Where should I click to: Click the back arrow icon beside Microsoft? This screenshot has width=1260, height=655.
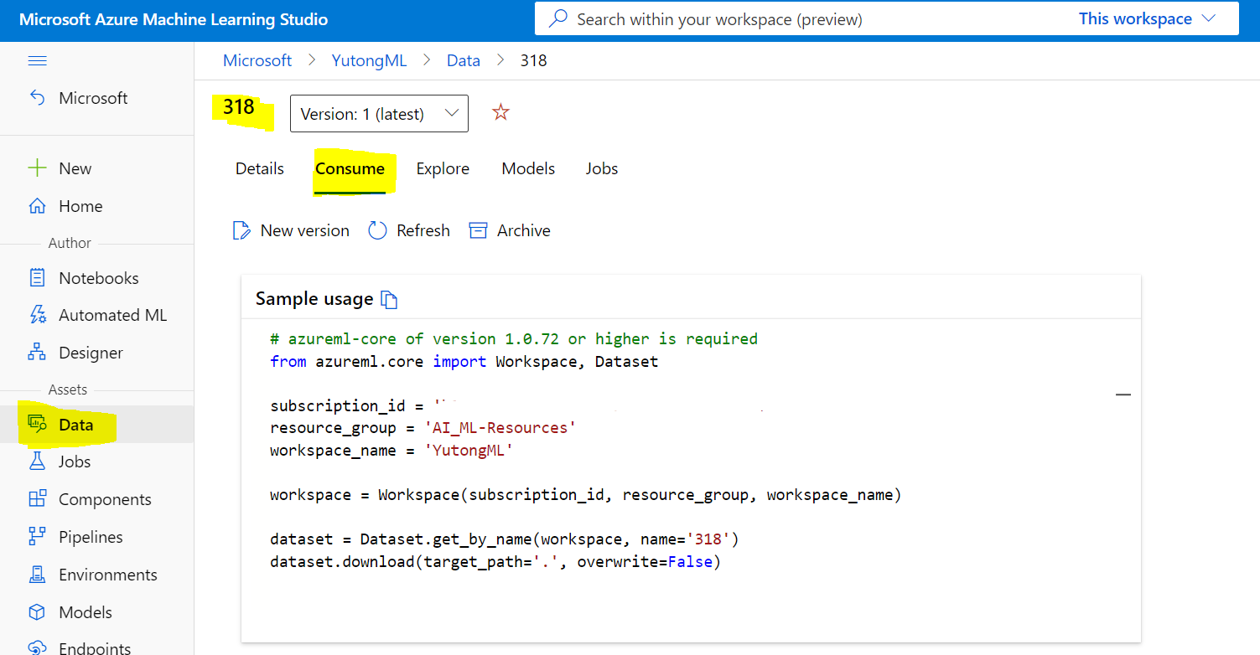pyautogui.click(x=38, y=98)
